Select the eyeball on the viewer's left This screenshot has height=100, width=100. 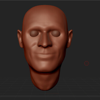coord(34,34)
